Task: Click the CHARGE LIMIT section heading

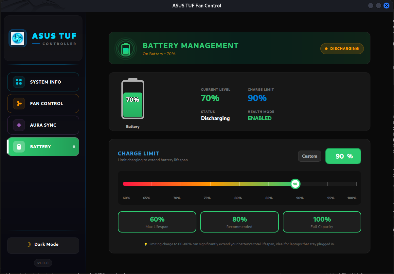Action: pos(138,153)
